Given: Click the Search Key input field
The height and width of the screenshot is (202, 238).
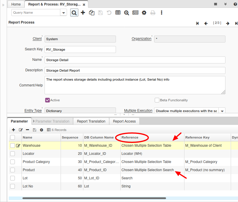Looking at the screenshot, I should 80,49.
